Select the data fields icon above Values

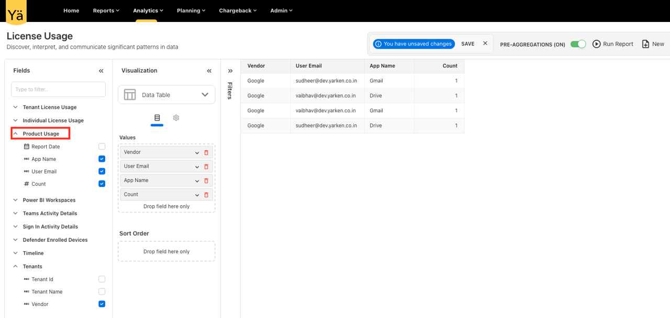(157, 118)
